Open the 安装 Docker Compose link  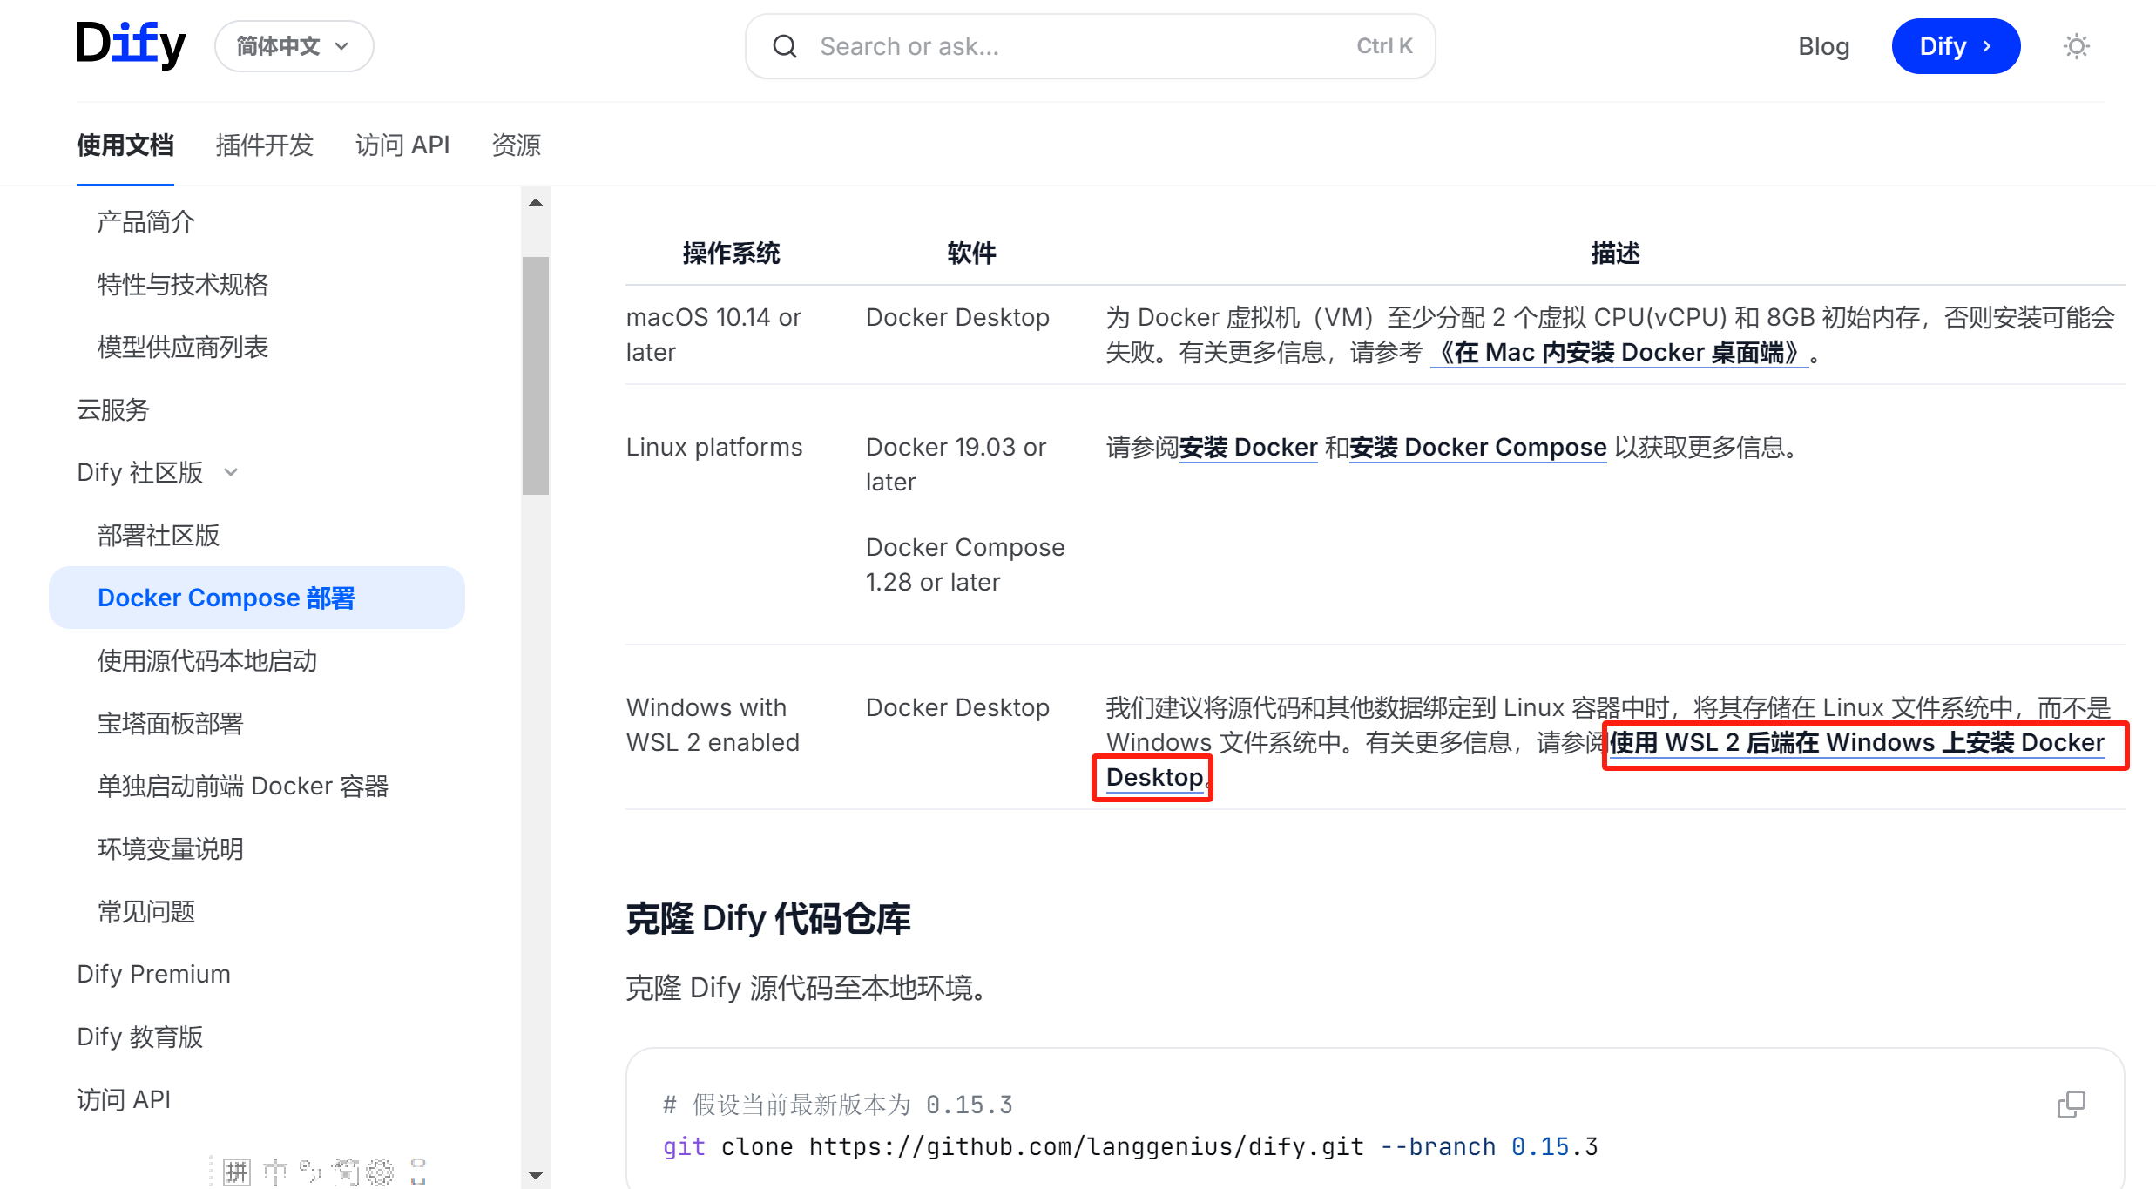1477,447
